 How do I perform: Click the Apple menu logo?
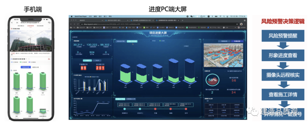coord(72,17)
